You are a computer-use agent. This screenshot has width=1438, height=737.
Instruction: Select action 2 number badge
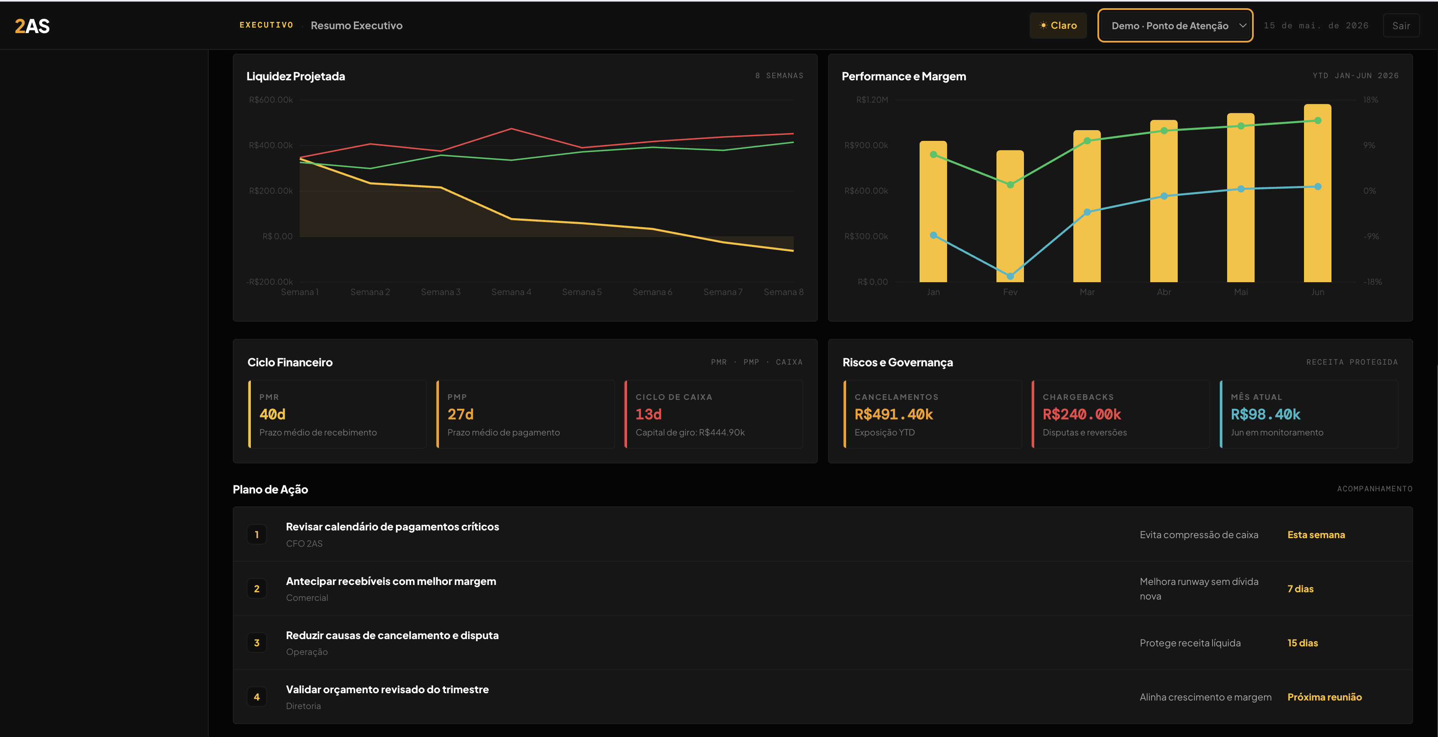pos(257,588)
